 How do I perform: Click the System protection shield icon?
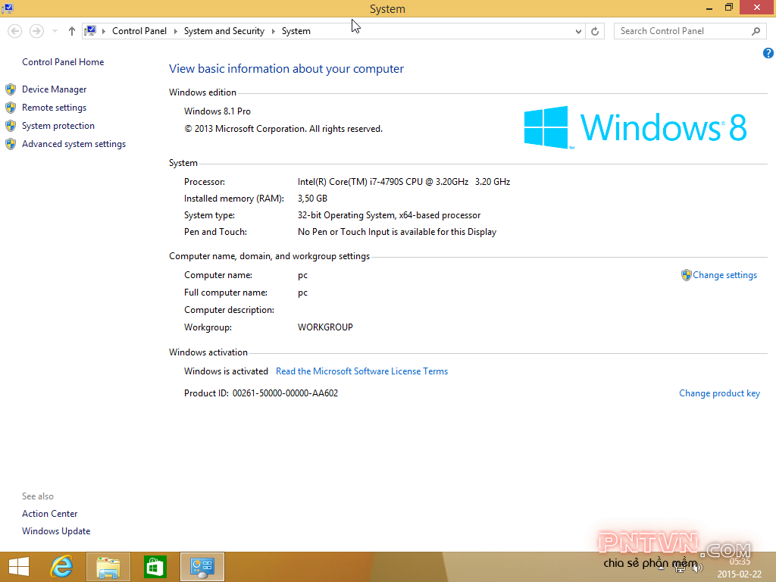(x=11, y=127)
